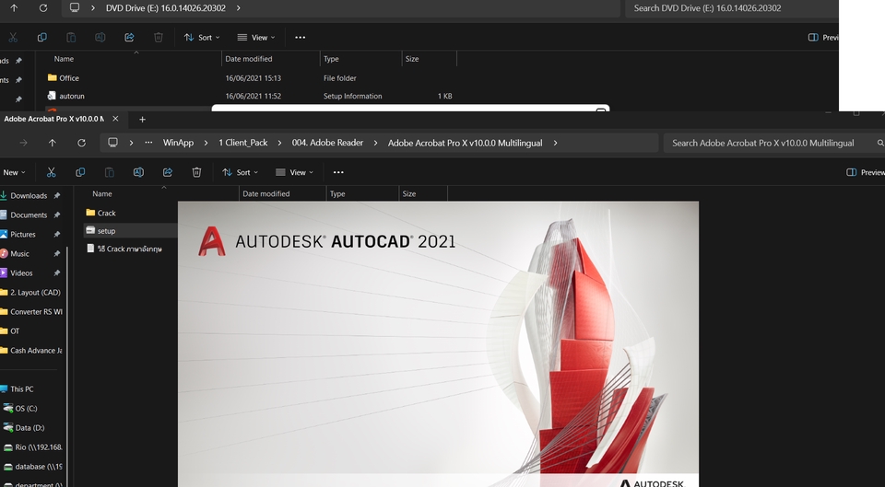Click Copy icon in Adobe Acrobat toolbar
885x487 pixels.
[80, 172]
